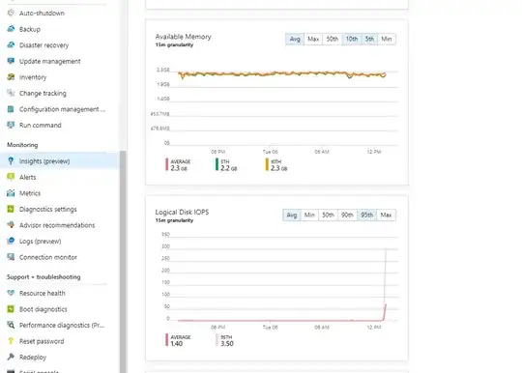
Task: Click the Change tracking icon
Action: pyautogui.click(x=11, y=93)
